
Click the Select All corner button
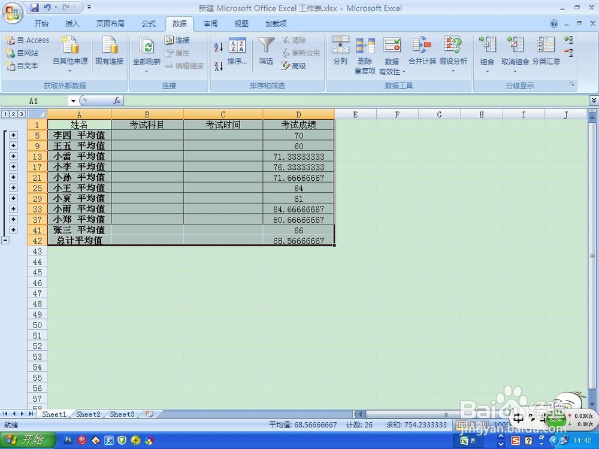pos(37,114)
